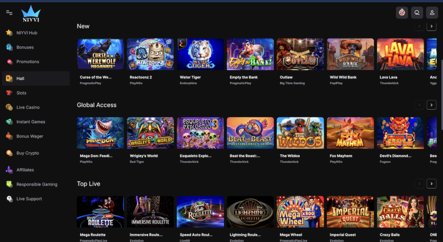Screen dimensions: 443x242
Task: Open Imperial Quest game thumbnail
Action: point(350,212)
